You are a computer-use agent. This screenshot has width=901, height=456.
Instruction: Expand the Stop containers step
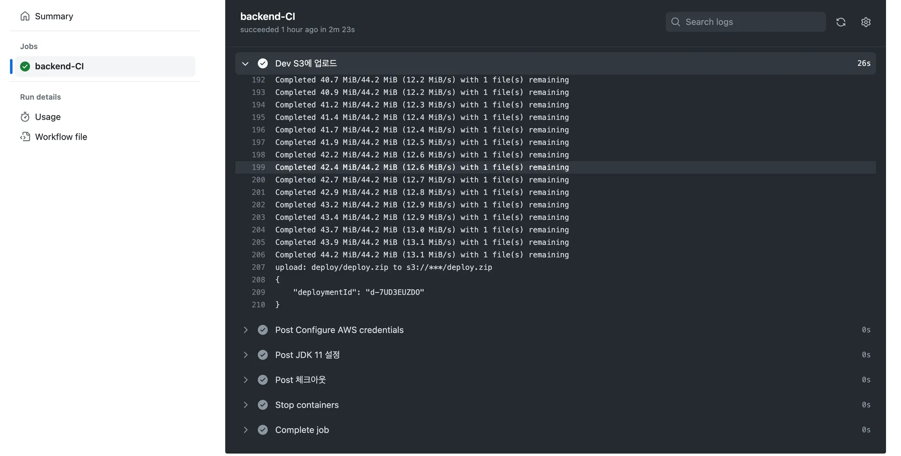(x=245, y=405)
